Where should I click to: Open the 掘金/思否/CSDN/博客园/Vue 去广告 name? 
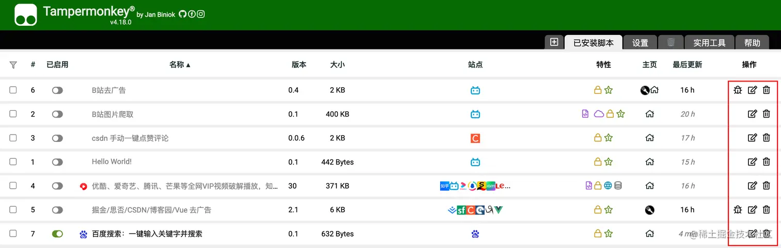coord(151,210)
